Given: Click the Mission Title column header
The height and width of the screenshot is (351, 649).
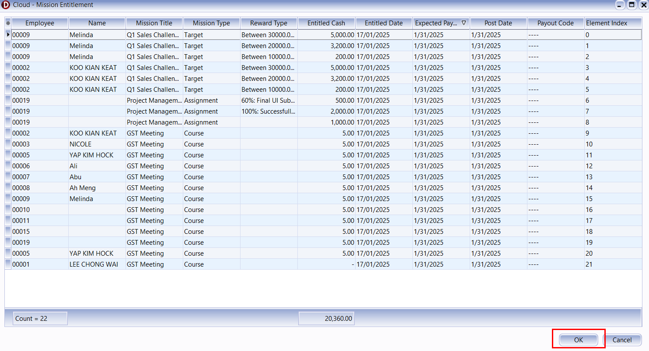Looking at the screenshot, I should point(154,23).
